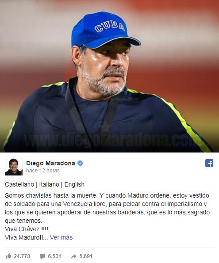219x263 pixels.
Task: Click the CUBA cap in the photo
Action: pos(105,30)
